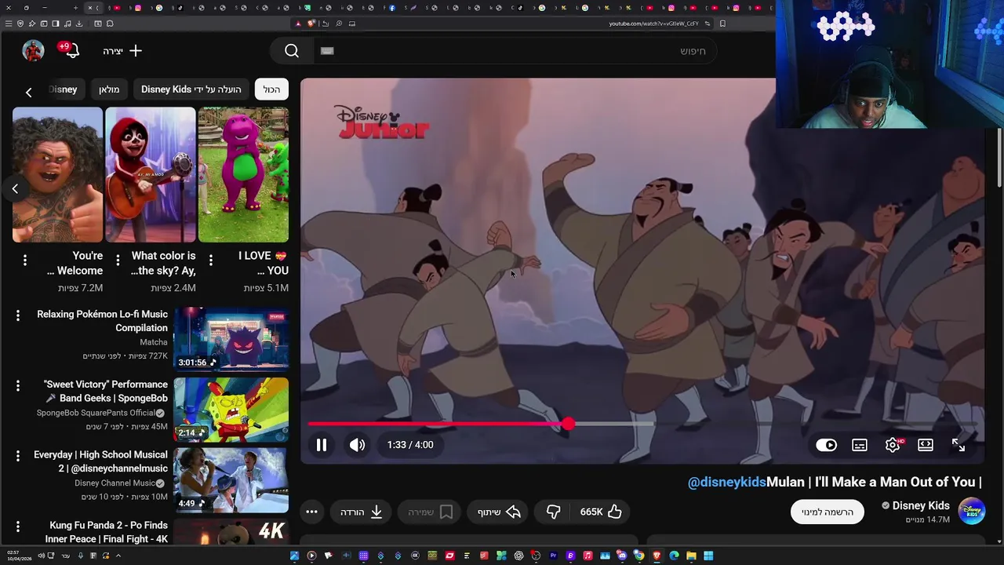
Task: Open options for Kung Fu Panda 2 video
Action: 18,527
